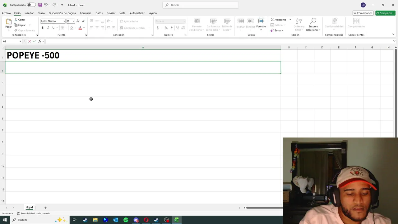This screenshot has height=224, width=398.
Task: Click the fill color bucket icon
Action: 72,28
